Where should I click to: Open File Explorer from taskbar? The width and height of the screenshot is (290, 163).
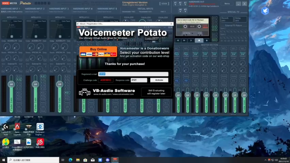point(78,160)
